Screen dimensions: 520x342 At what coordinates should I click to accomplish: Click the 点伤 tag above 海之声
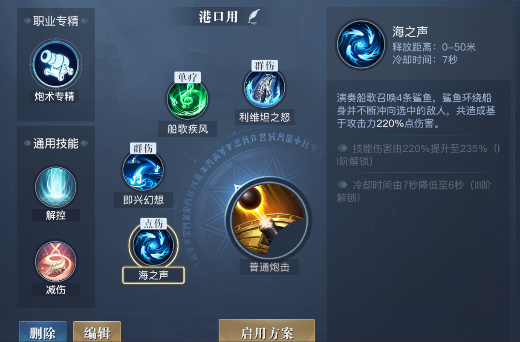(x=153, y=224)
